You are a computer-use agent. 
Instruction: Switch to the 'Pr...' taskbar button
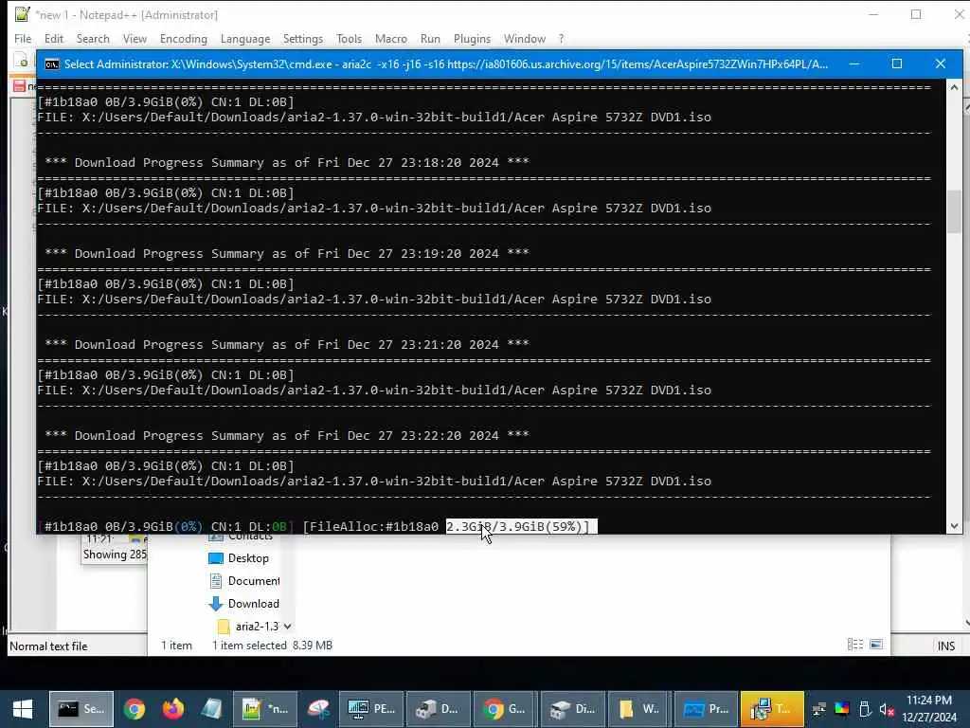706,709
